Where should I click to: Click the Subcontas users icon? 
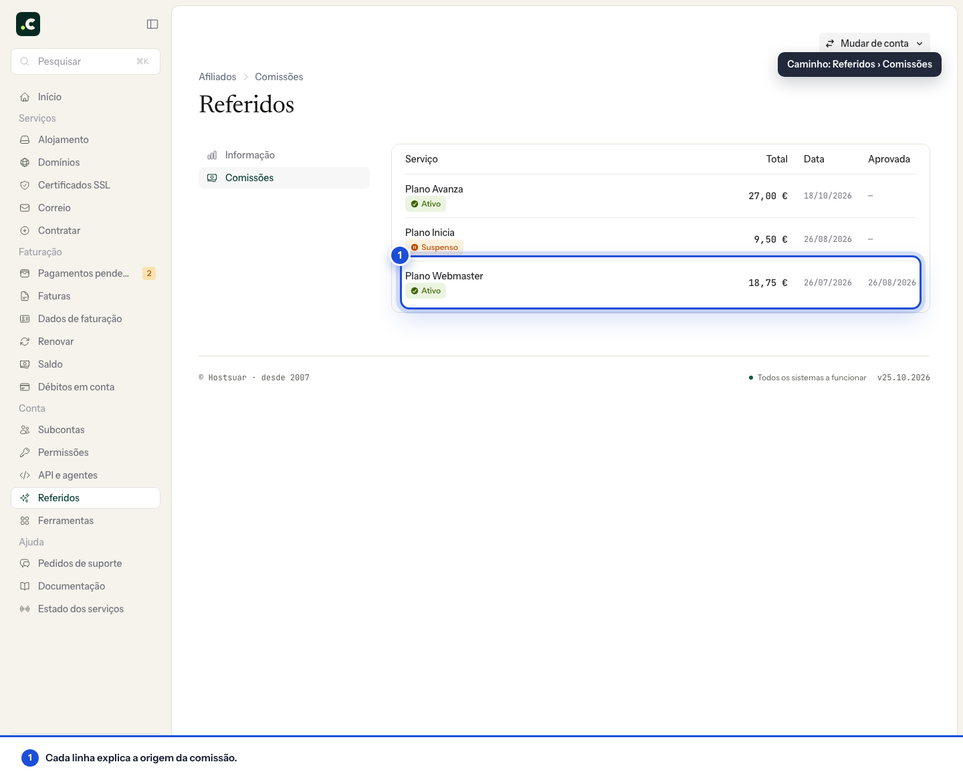(25, 430)
